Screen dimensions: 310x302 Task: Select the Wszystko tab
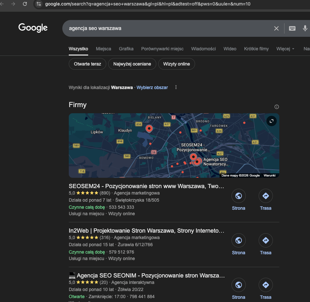click(78, 49)
